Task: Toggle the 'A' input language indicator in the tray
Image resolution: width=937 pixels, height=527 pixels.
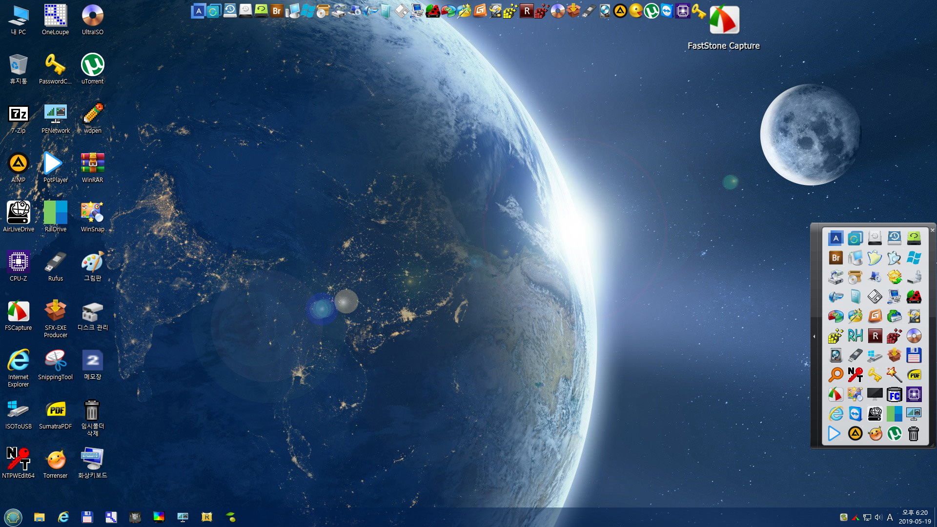Action: tap(890, 517)
